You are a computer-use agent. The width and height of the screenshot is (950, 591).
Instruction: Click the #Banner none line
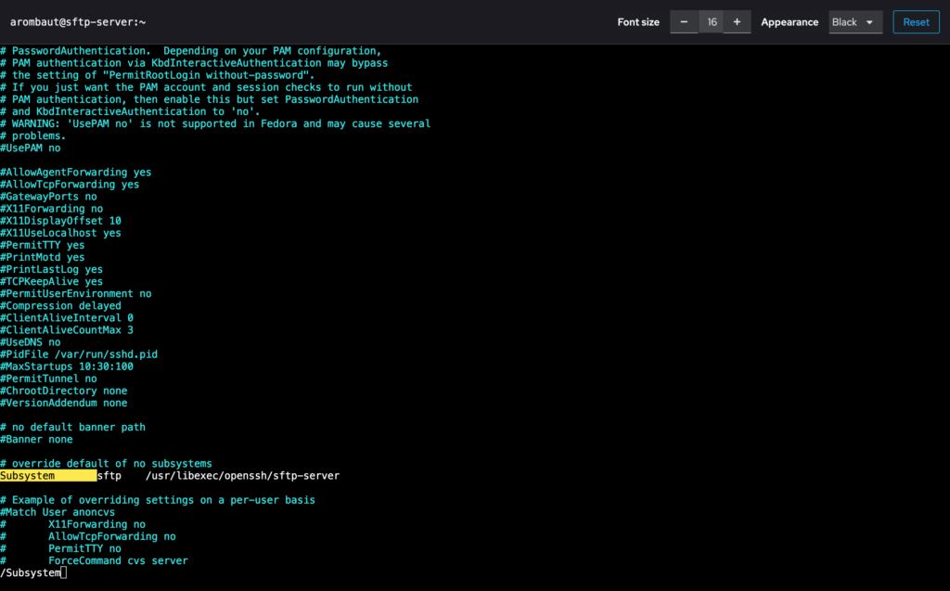(36, 440)
